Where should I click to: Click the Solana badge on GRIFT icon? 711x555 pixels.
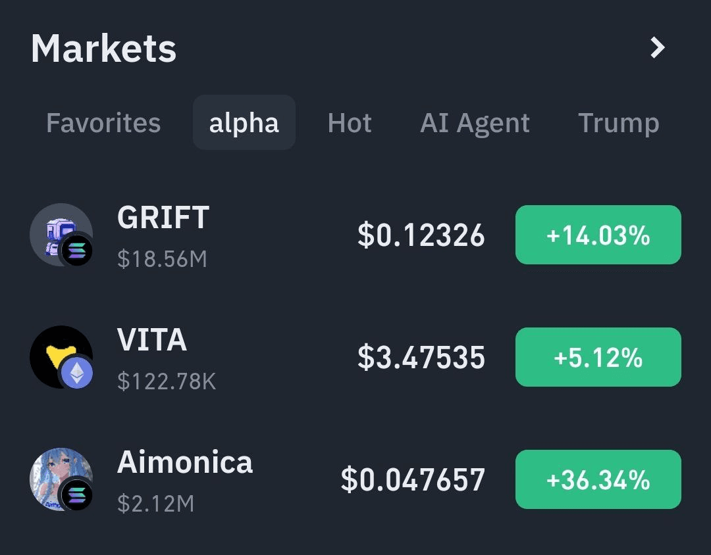[x=76, y=250]
